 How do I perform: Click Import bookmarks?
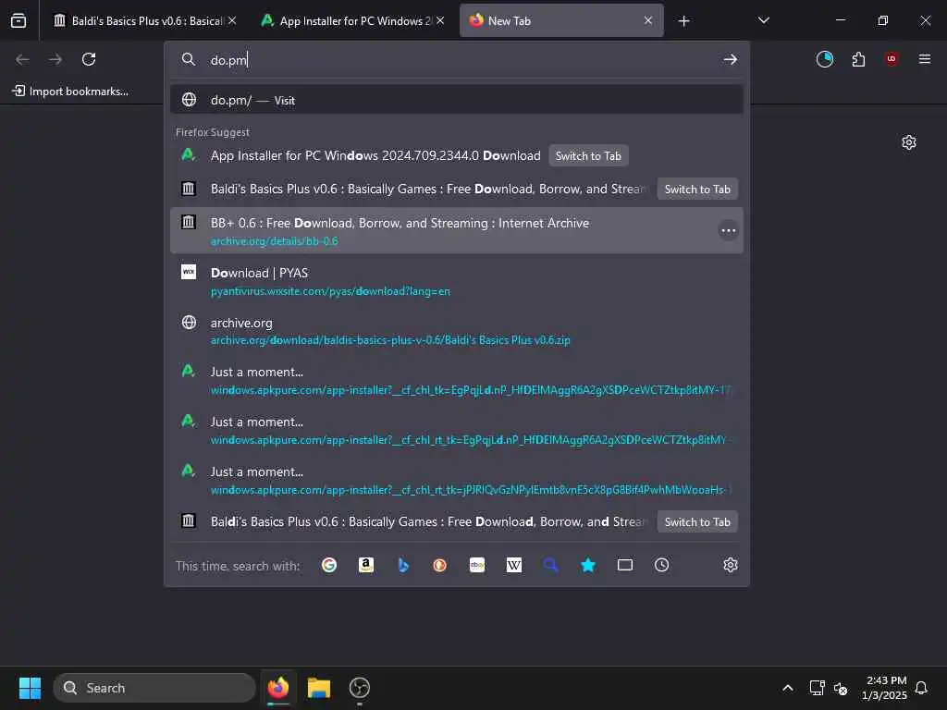tap(70, 92)
